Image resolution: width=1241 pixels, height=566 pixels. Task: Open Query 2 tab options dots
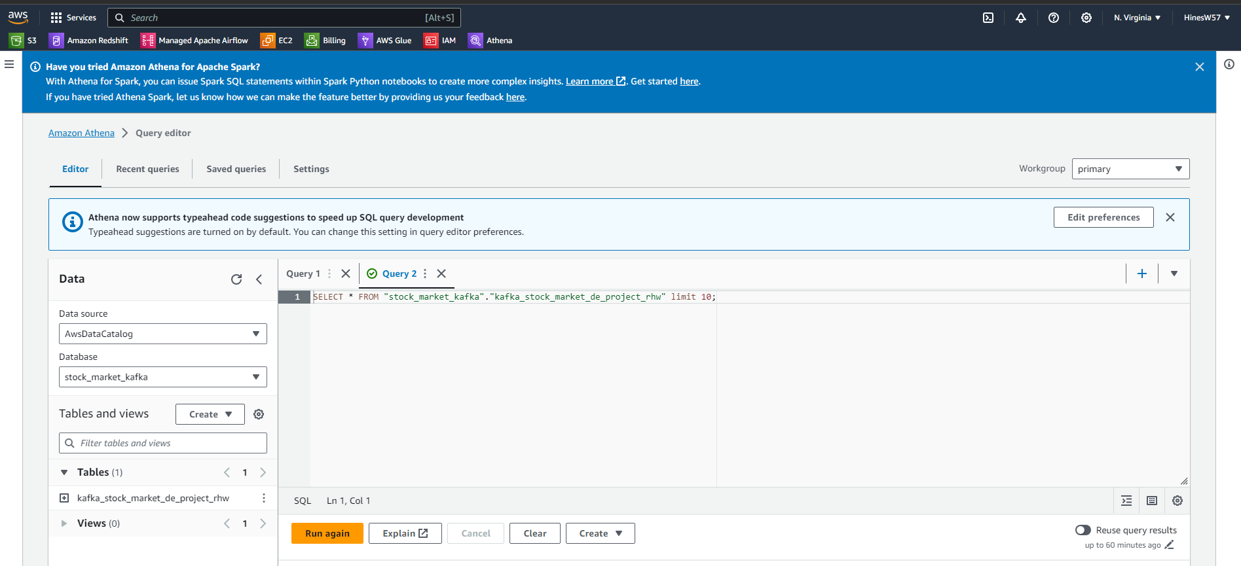pyautogui.click(x=425, y=274)
